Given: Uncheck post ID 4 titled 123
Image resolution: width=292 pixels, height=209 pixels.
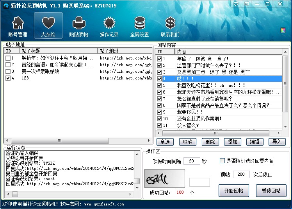Looking at the screenshot, I should pos(8,78).
